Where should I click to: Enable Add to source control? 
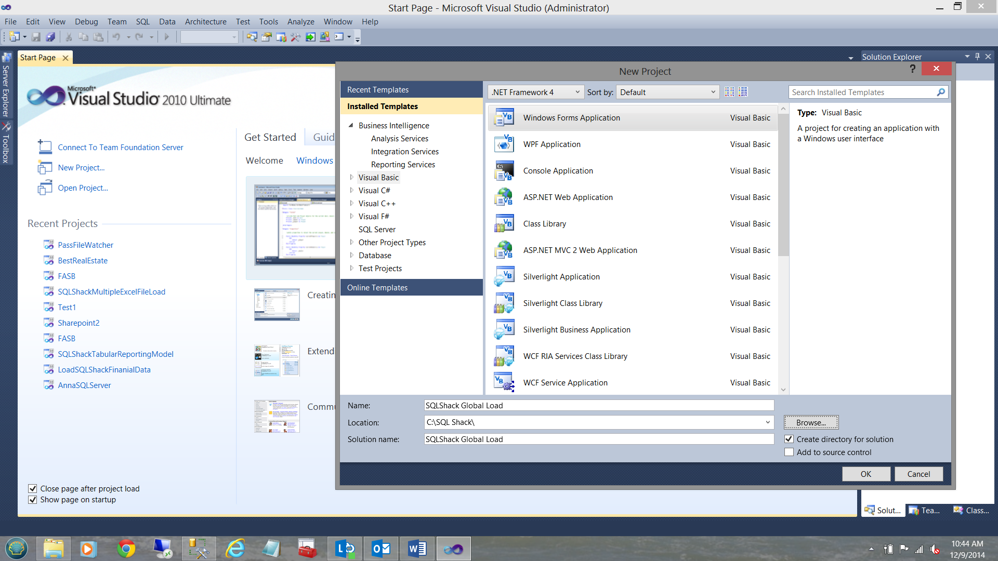(789, 452)
